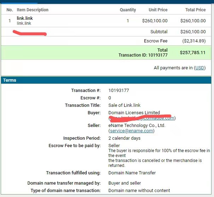Select the Buyer and seller value
This screenshot has width=214, height=197.
click(x=125, y=183)
